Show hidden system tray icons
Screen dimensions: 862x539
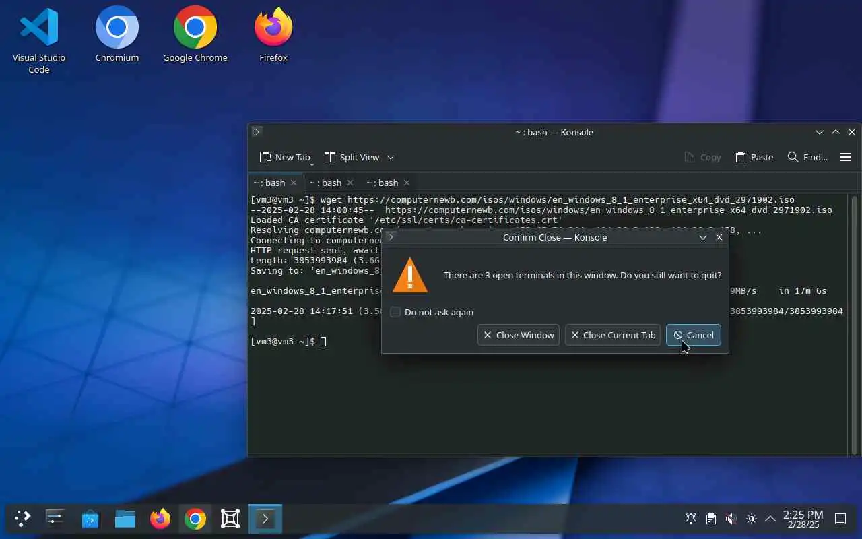click(x=770, y=519)
